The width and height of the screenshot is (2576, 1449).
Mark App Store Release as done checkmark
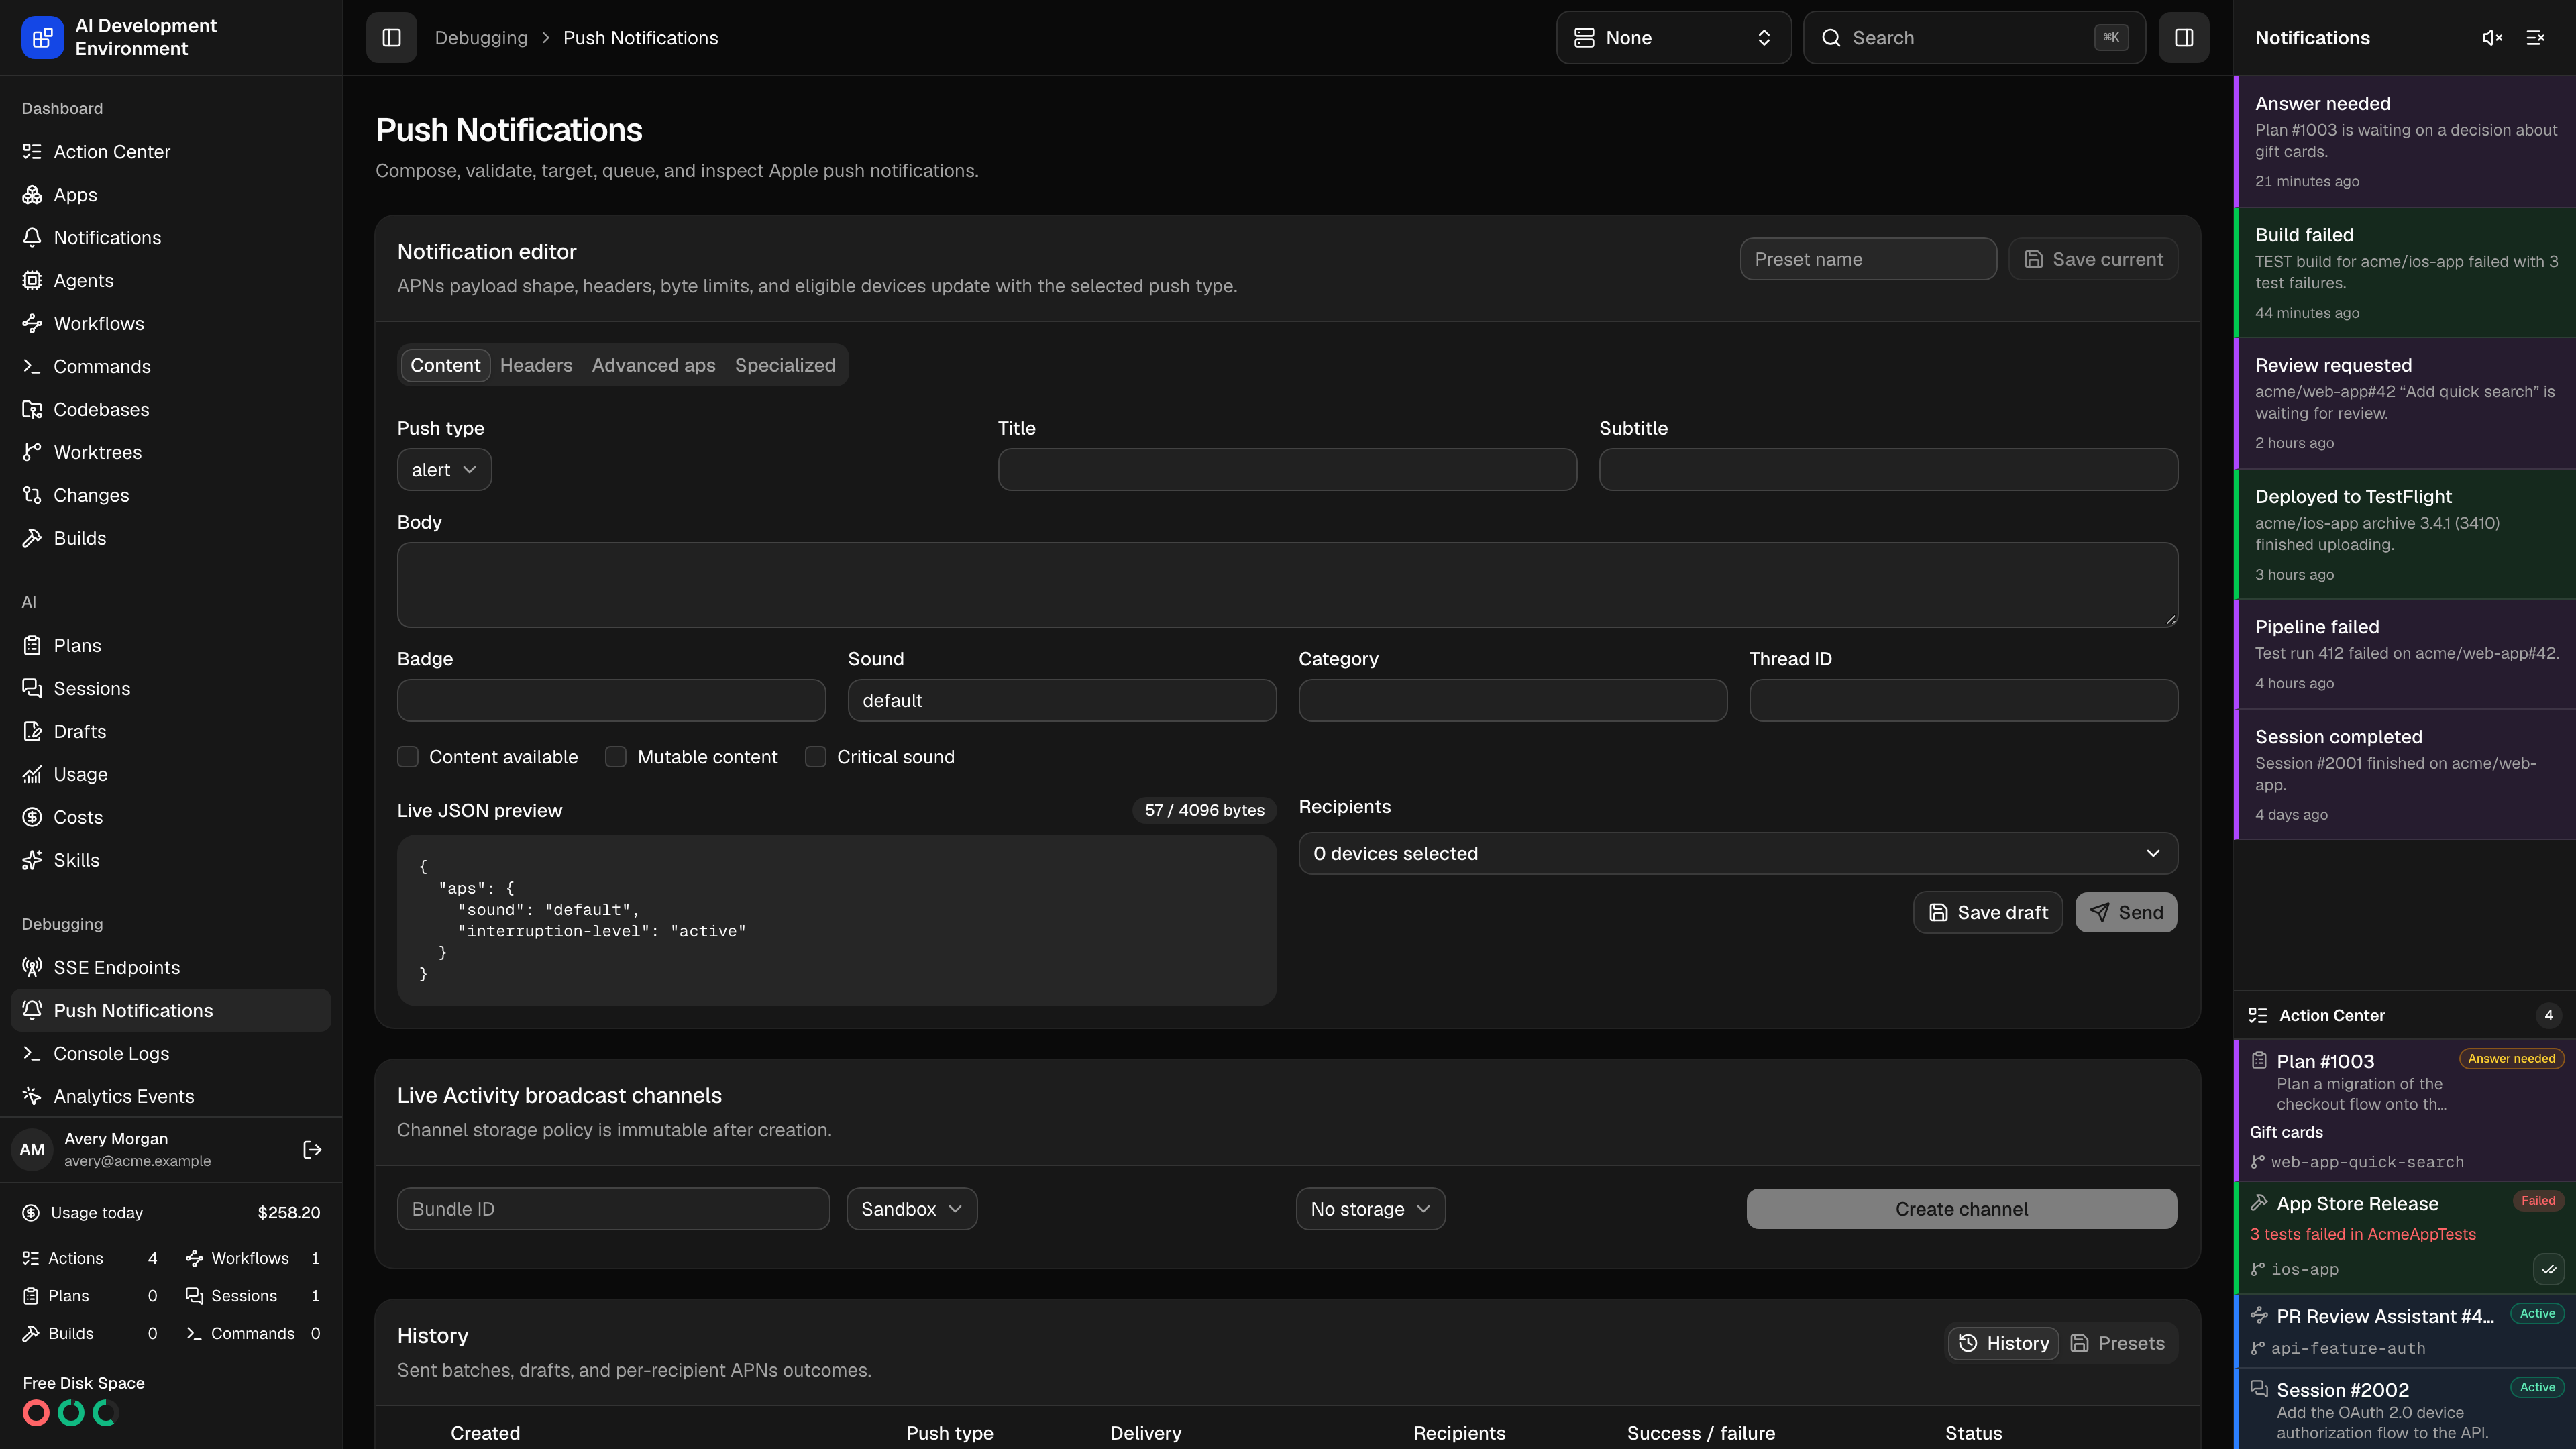pyautogui.click(x=2548, y=1270)
